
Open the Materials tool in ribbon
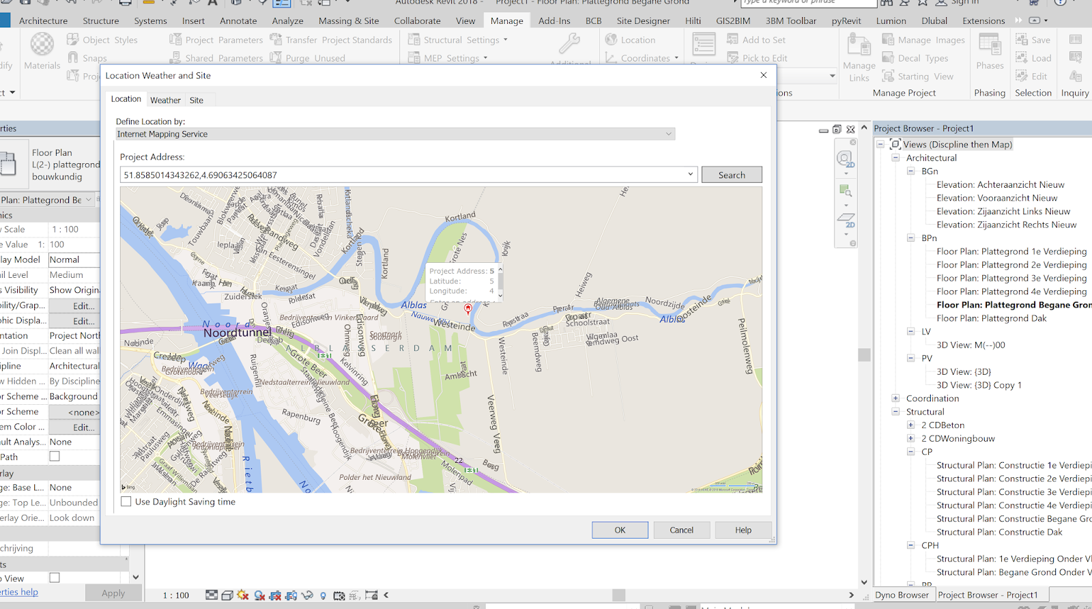42,51
